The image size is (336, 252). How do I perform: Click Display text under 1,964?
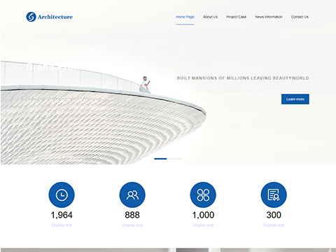pos(62,225)
